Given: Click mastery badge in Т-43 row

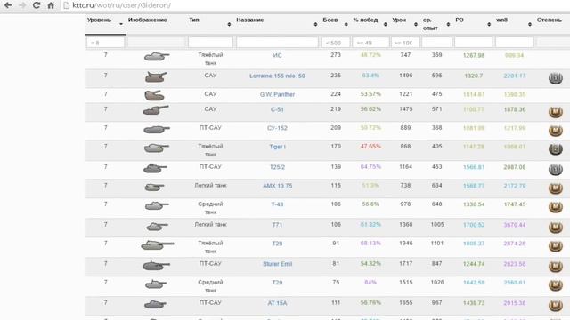Looking at the screenshot, I should click(556, 207).
